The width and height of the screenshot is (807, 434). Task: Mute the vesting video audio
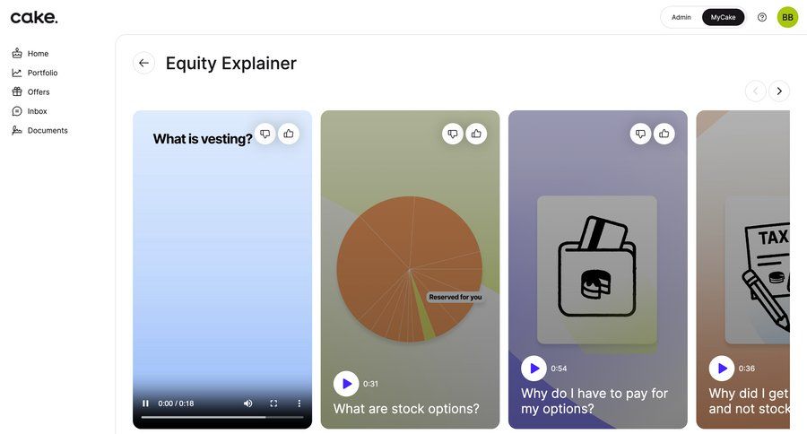point(248,404)
